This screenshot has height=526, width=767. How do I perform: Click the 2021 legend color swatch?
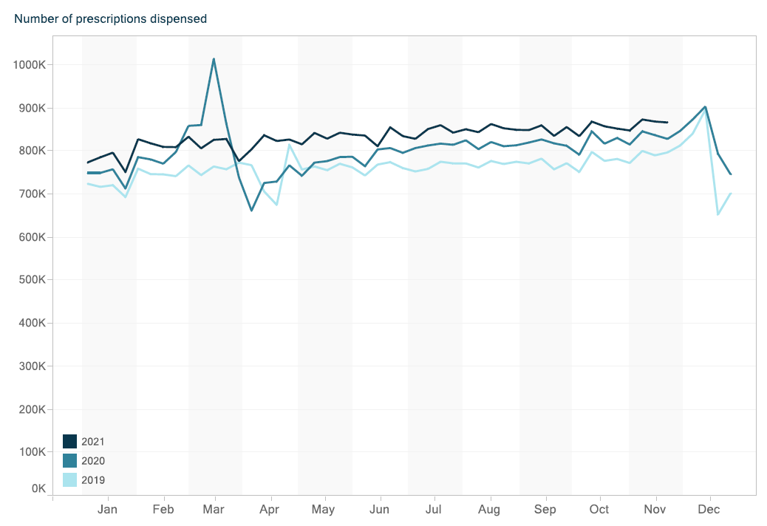tap(70, 441)
